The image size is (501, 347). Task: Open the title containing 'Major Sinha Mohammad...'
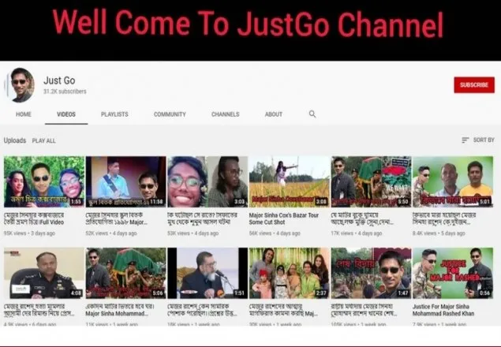coord(120,310)
